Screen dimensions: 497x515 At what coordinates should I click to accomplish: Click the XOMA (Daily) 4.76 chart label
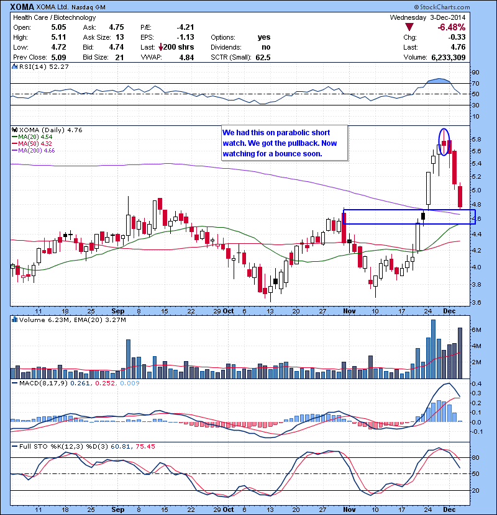51,130
